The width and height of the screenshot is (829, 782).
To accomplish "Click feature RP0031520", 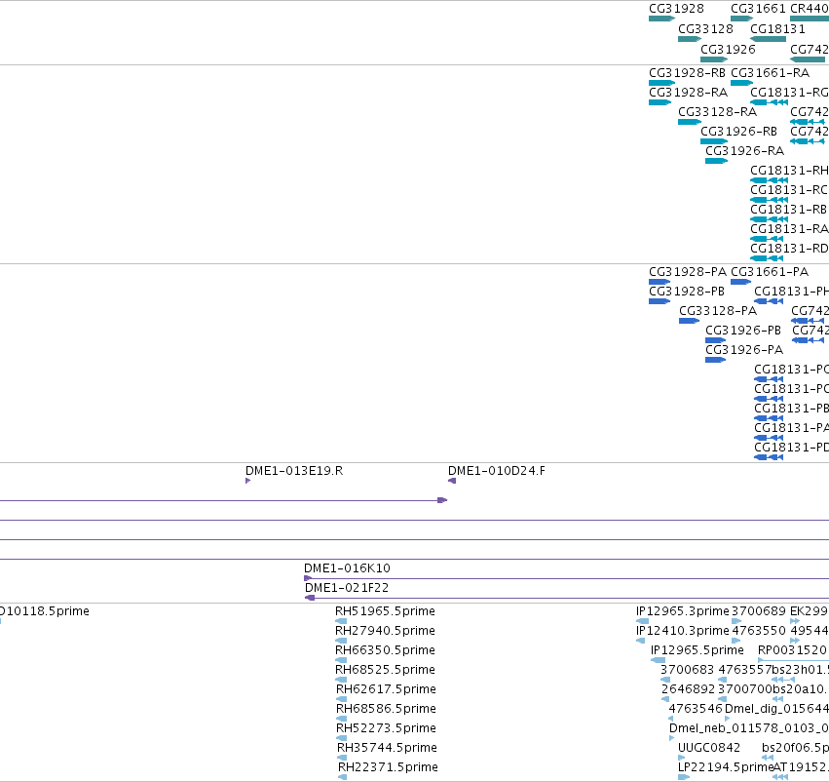I will click(x=793, y=660).
